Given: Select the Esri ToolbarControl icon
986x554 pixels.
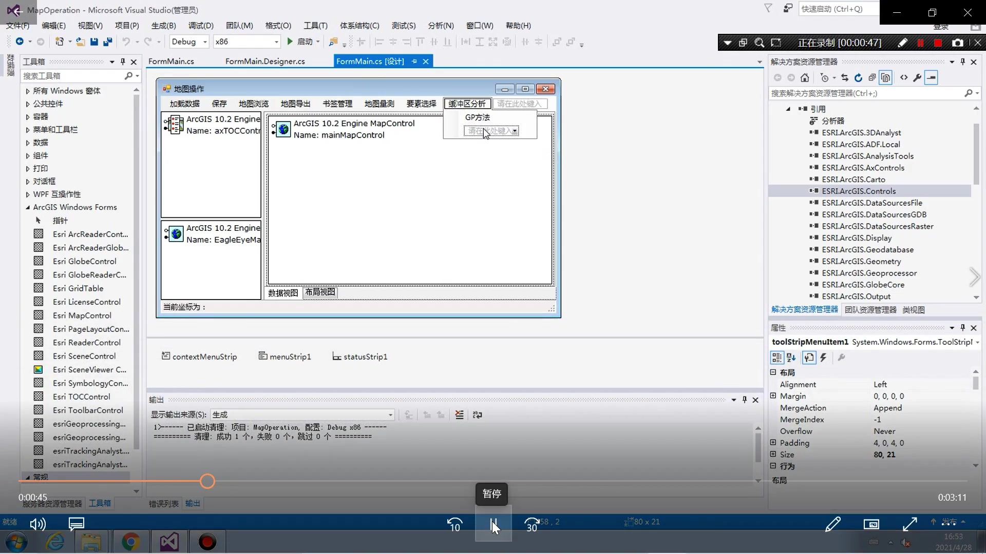Looking at the screenshot, I should click(x=39, y=410).
